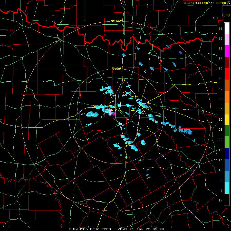Click the '66' legend value
Image resolution: width=231 pixels, height=231 pixels.
[220, 28]
